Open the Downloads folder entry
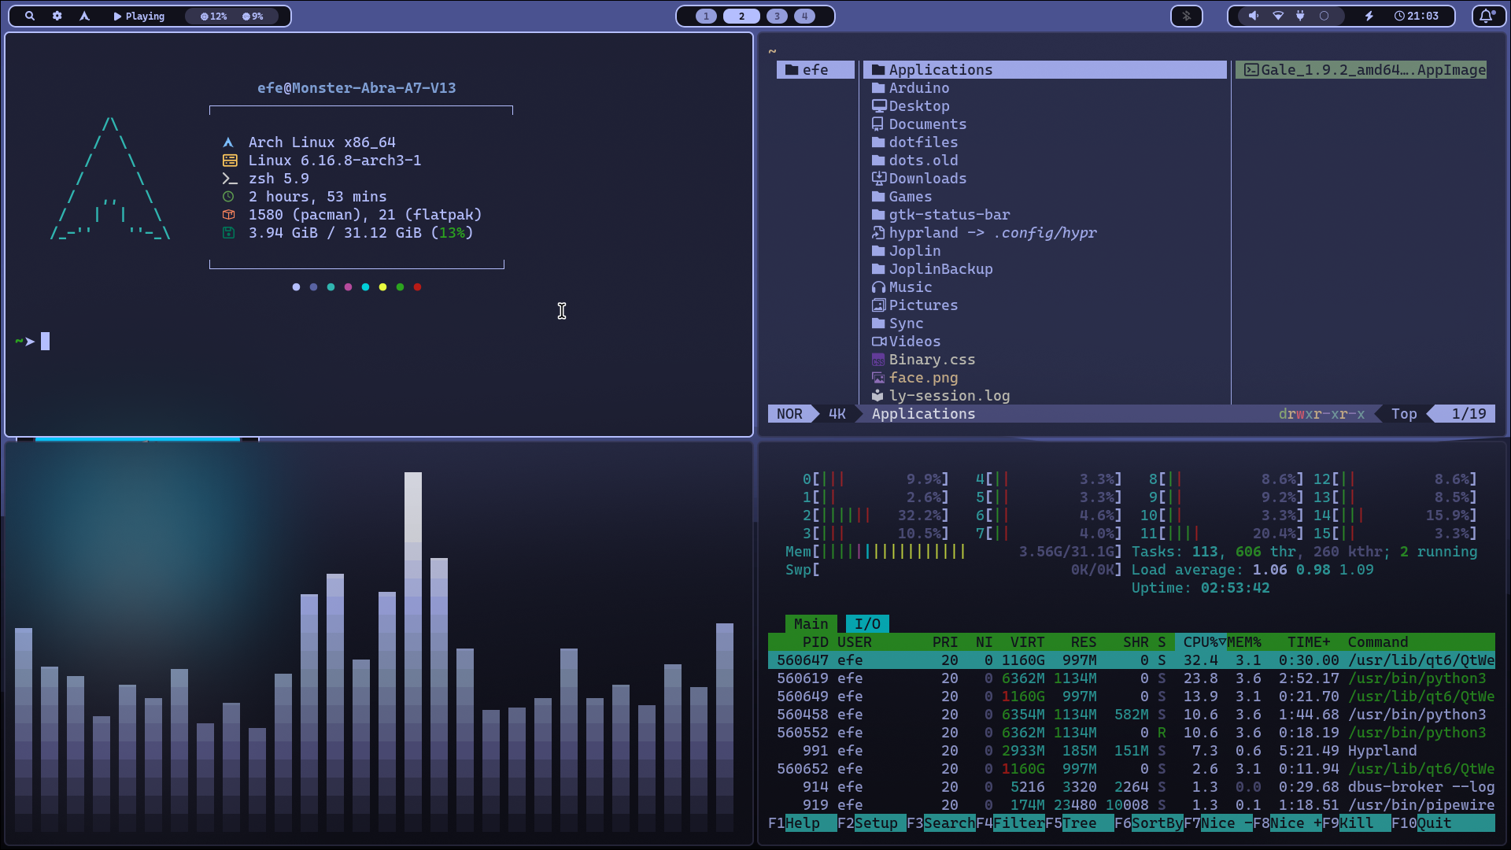The width and height of the screenshot is (1511, 850). [x=927, y=179]
